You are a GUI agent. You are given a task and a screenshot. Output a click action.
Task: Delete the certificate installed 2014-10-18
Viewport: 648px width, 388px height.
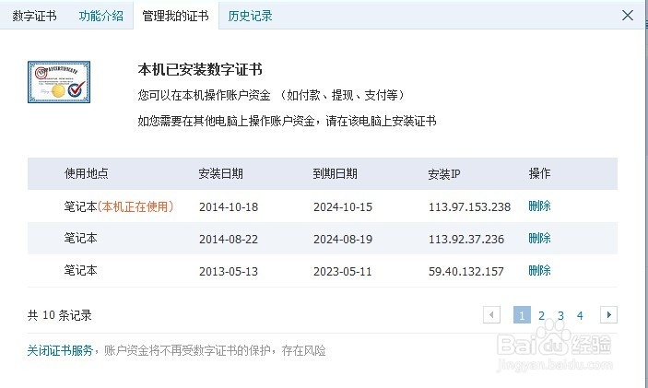coord(539,206)
